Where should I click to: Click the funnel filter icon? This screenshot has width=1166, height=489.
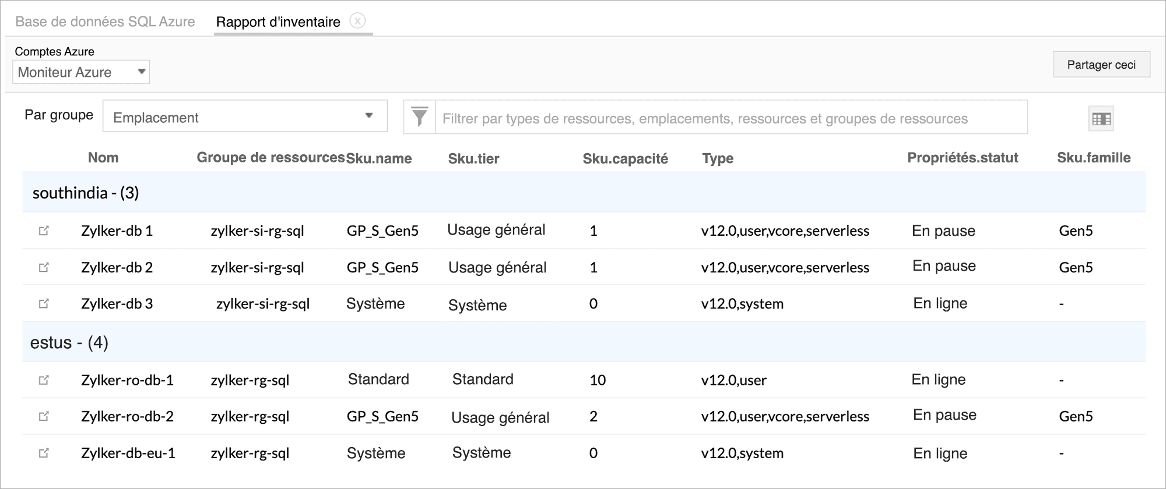coord(419,117)
